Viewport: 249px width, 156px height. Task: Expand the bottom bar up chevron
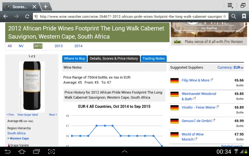point(124,152)
